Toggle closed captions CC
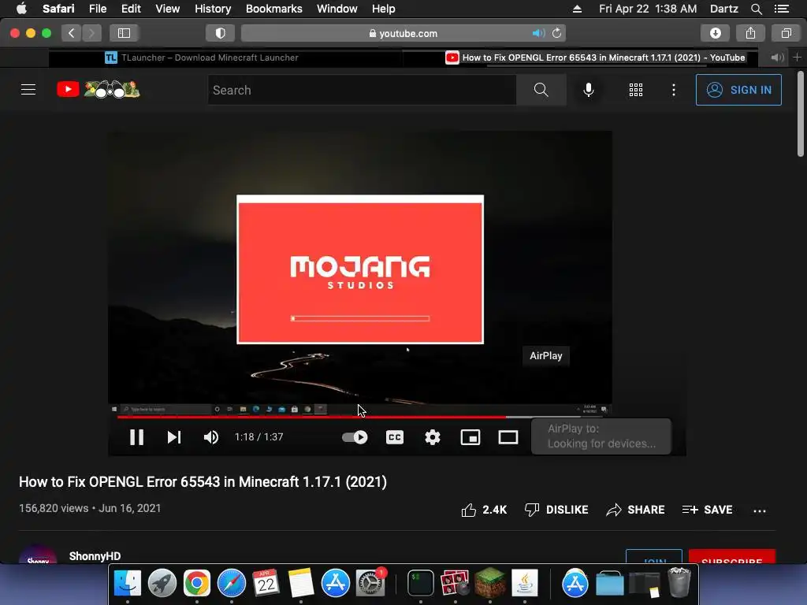The image size is (807, 605). pyautogui.click(x=395, y=436)
